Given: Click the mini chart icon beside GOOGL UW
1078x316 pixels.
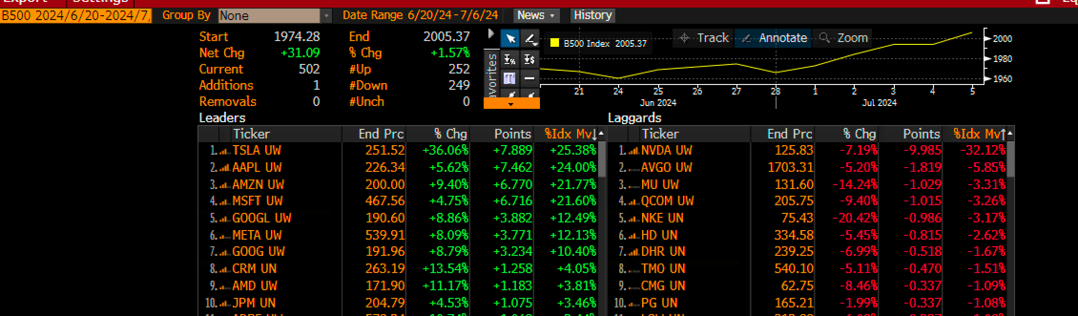Looking at the screenshot, I should point(224,219).
